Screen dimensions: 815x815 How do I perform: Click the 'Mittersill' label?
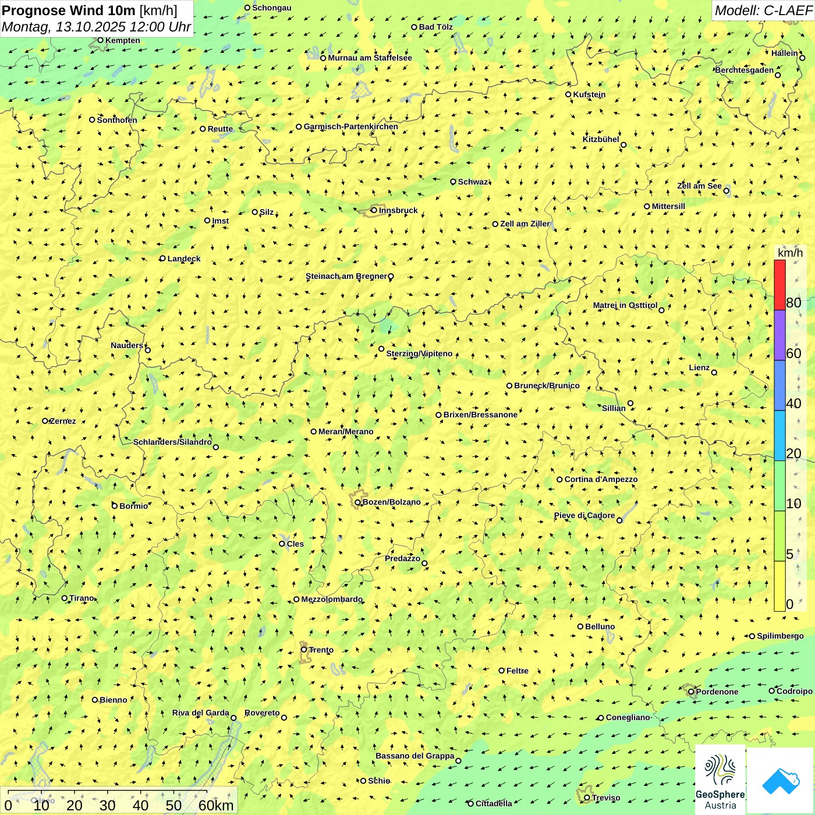[668, 206]
